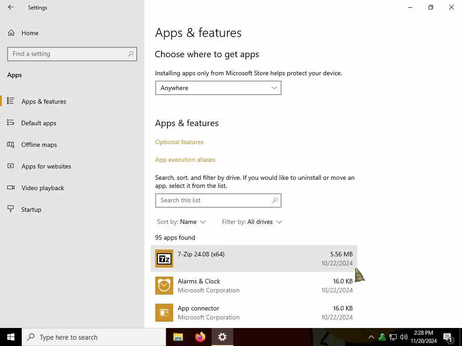Screen dimensions: 462x346
Task: Click the magnifier in Search this list
Action: point(275,200)
